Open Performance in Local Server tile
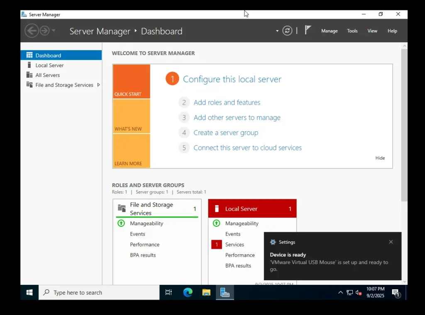The image size is (425, 315). click(240, 255)
